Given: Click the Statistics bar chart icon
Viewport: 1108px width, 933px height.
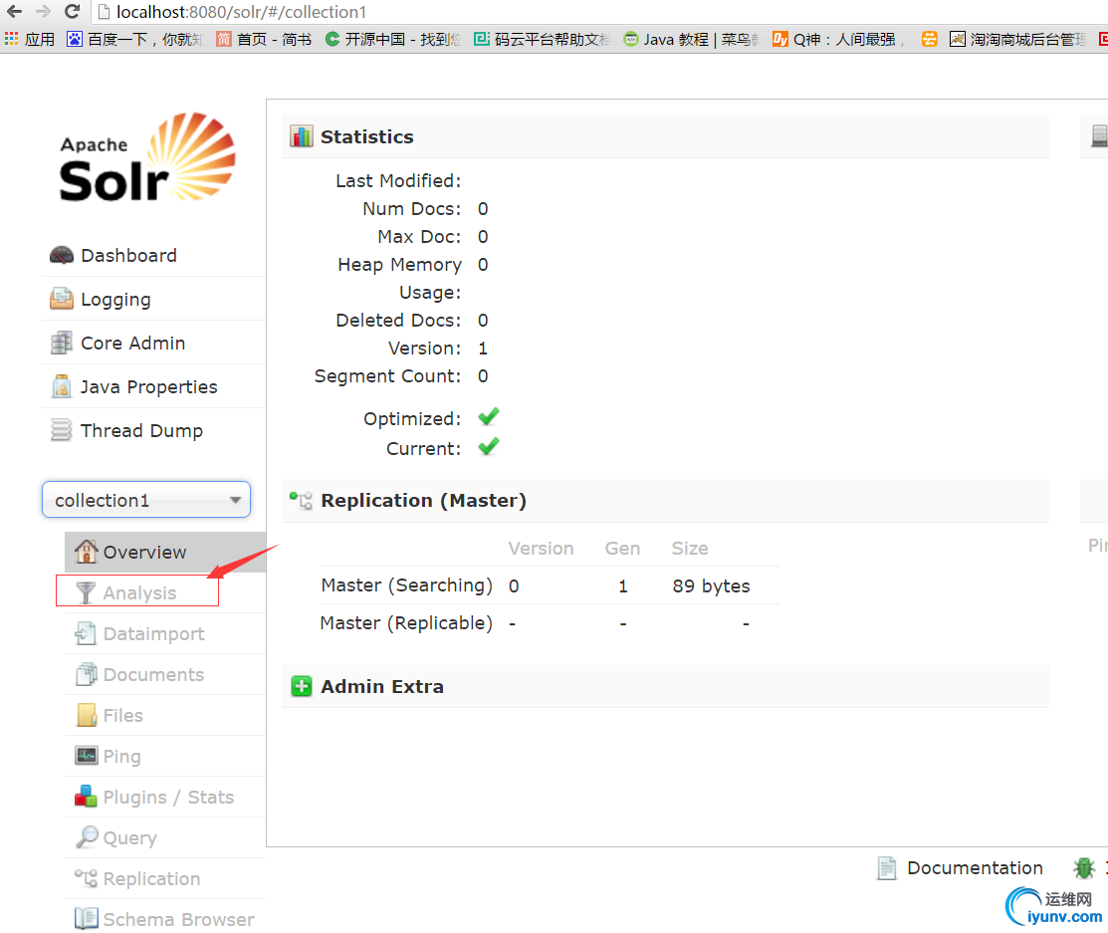Looking at the screenshot, I should click(301, 135).
